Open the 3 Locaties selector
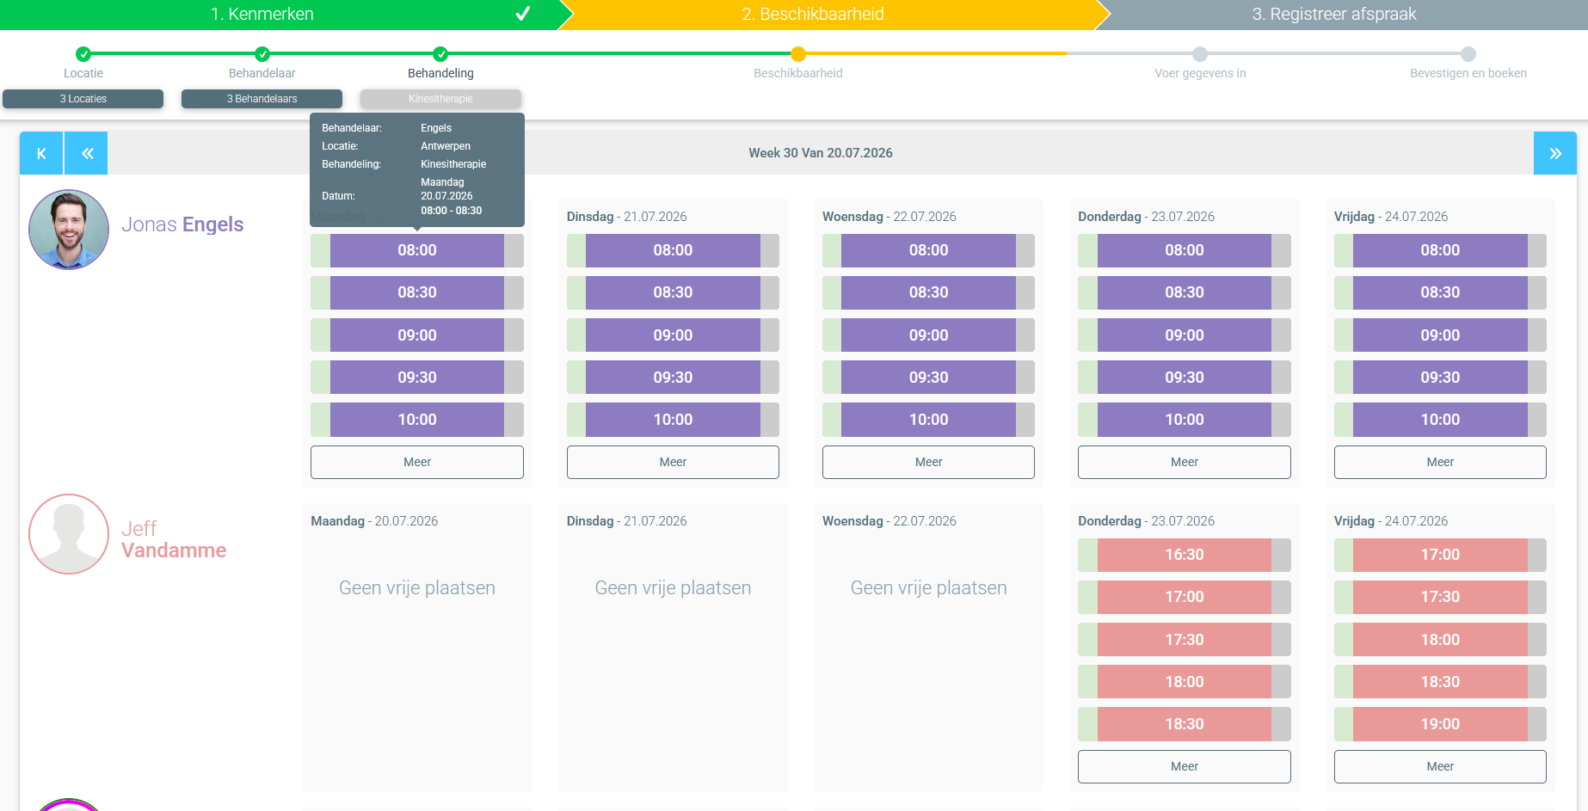1588x811 pixels. (x=83, y=99)
